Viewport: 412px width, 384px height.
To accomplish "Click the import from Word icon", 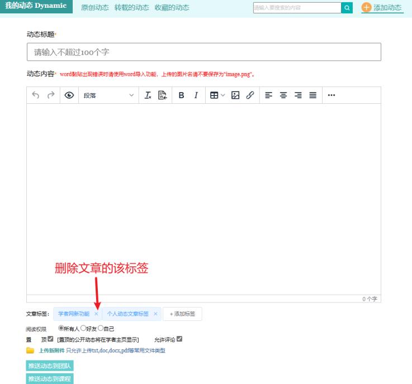I will (163, 95).
